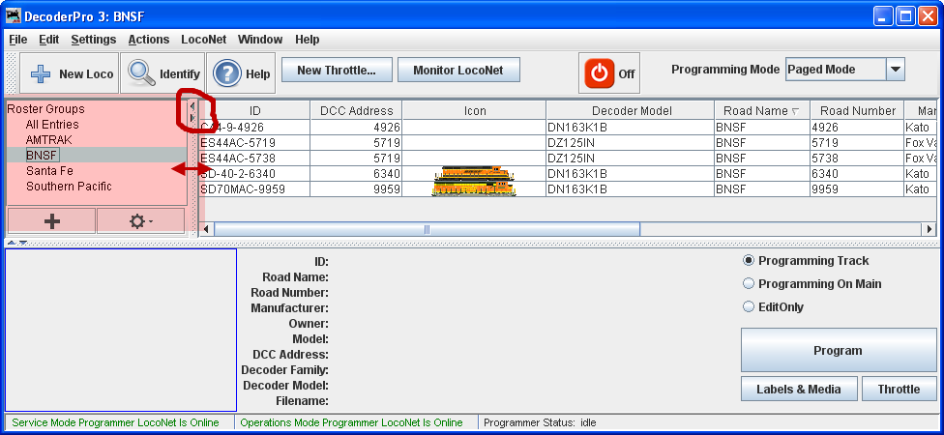This screenshot has width=944, height=435.
Task: Click the SD-40-2-6340 locomotive icon image
Action: click(x=474, y=181)
